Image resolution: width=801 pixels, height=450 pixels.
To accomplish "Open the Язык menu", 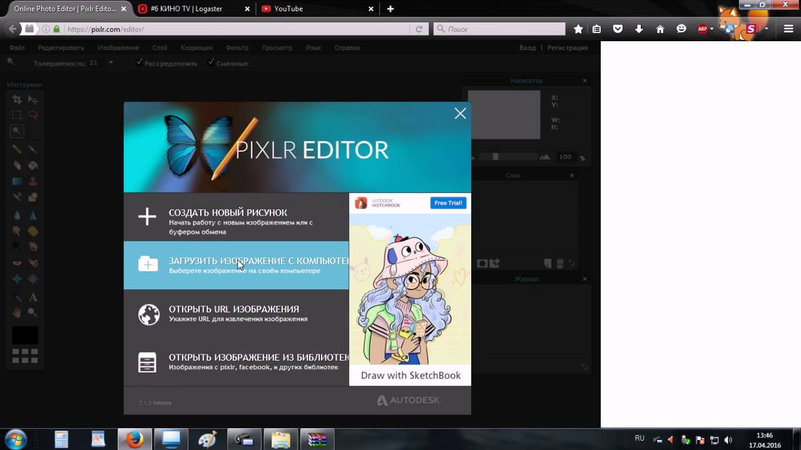I will tap(313, 47).
